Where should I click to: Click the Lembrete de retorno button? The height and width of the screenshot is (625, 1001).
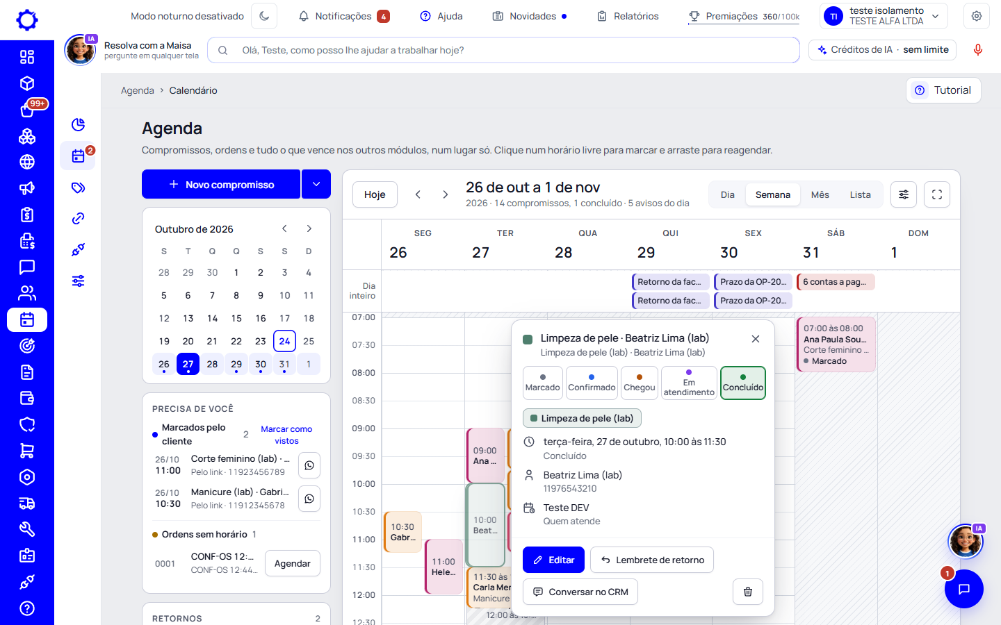pos(652,560)
